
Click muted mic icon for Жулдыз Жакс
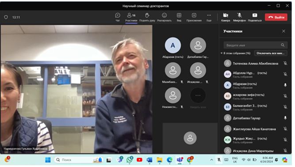click(x=285, y=140)
